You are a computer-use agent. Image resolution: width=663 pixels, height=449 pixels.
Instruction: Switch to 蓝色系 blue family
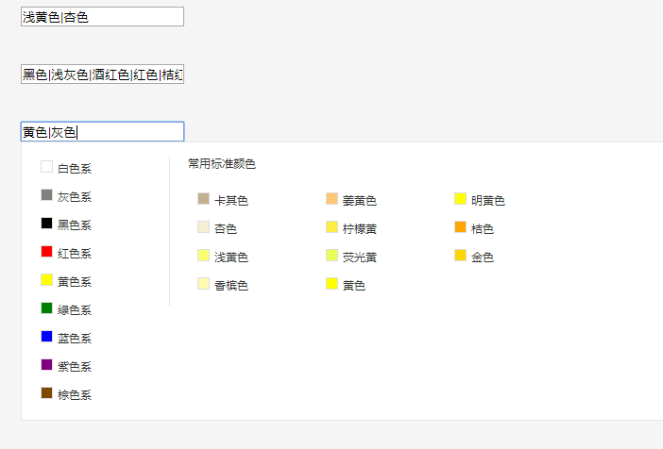(x=66, y=338)
